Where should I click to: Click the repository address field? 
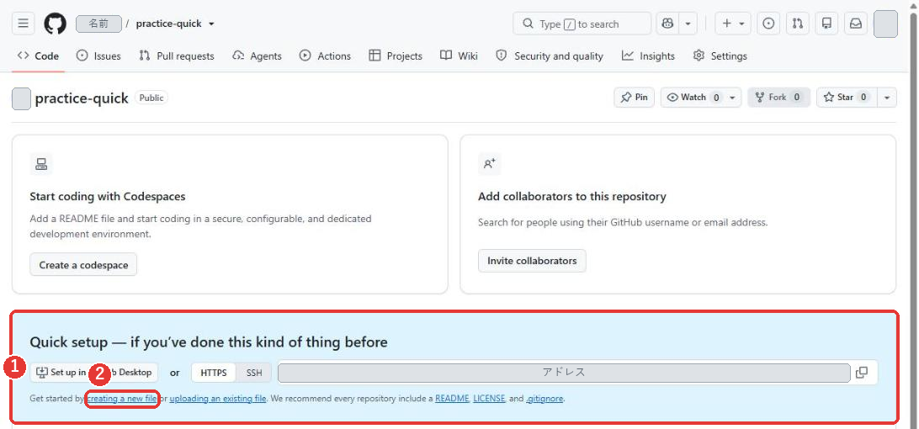564,373
